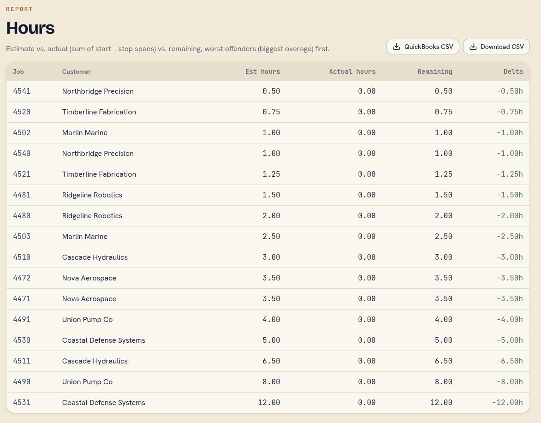Export the QuickBooks CSV report
Screen dimensions: 541x423
pyautogui.click(x=422, y=47)
